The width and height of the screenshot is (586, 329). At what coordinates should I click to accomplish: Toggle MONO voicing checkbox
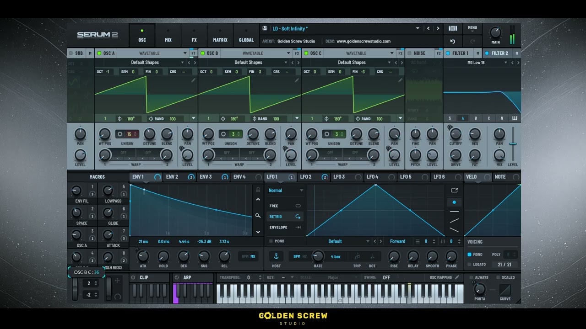470,255
